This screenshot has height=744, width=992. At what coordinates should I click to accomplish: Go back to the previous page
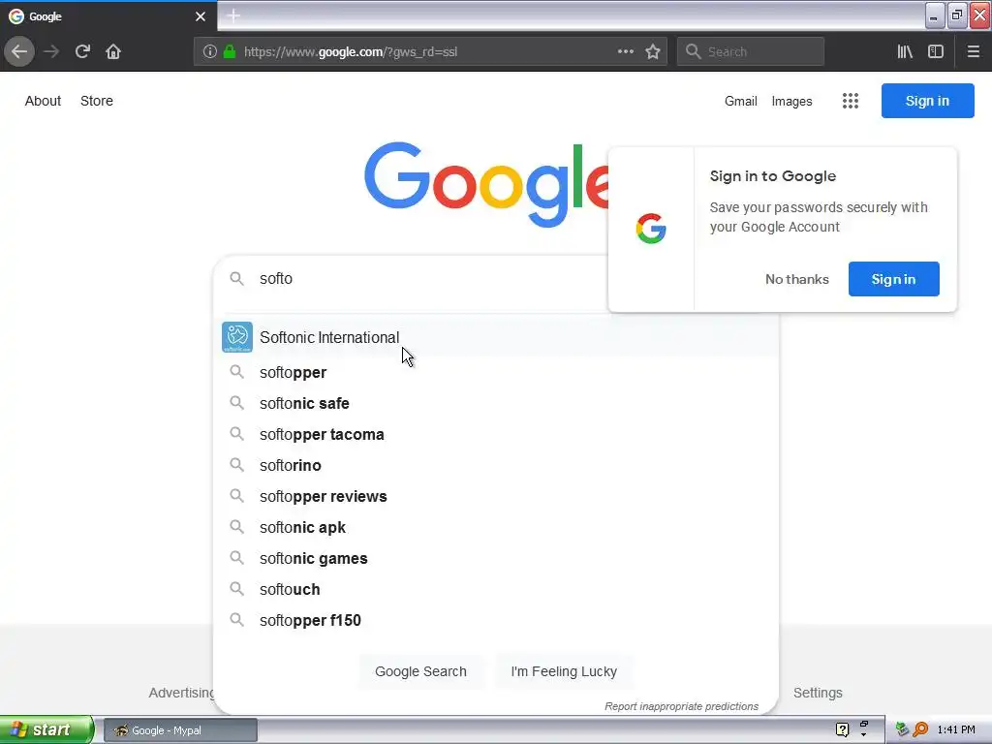pos(19,52)
